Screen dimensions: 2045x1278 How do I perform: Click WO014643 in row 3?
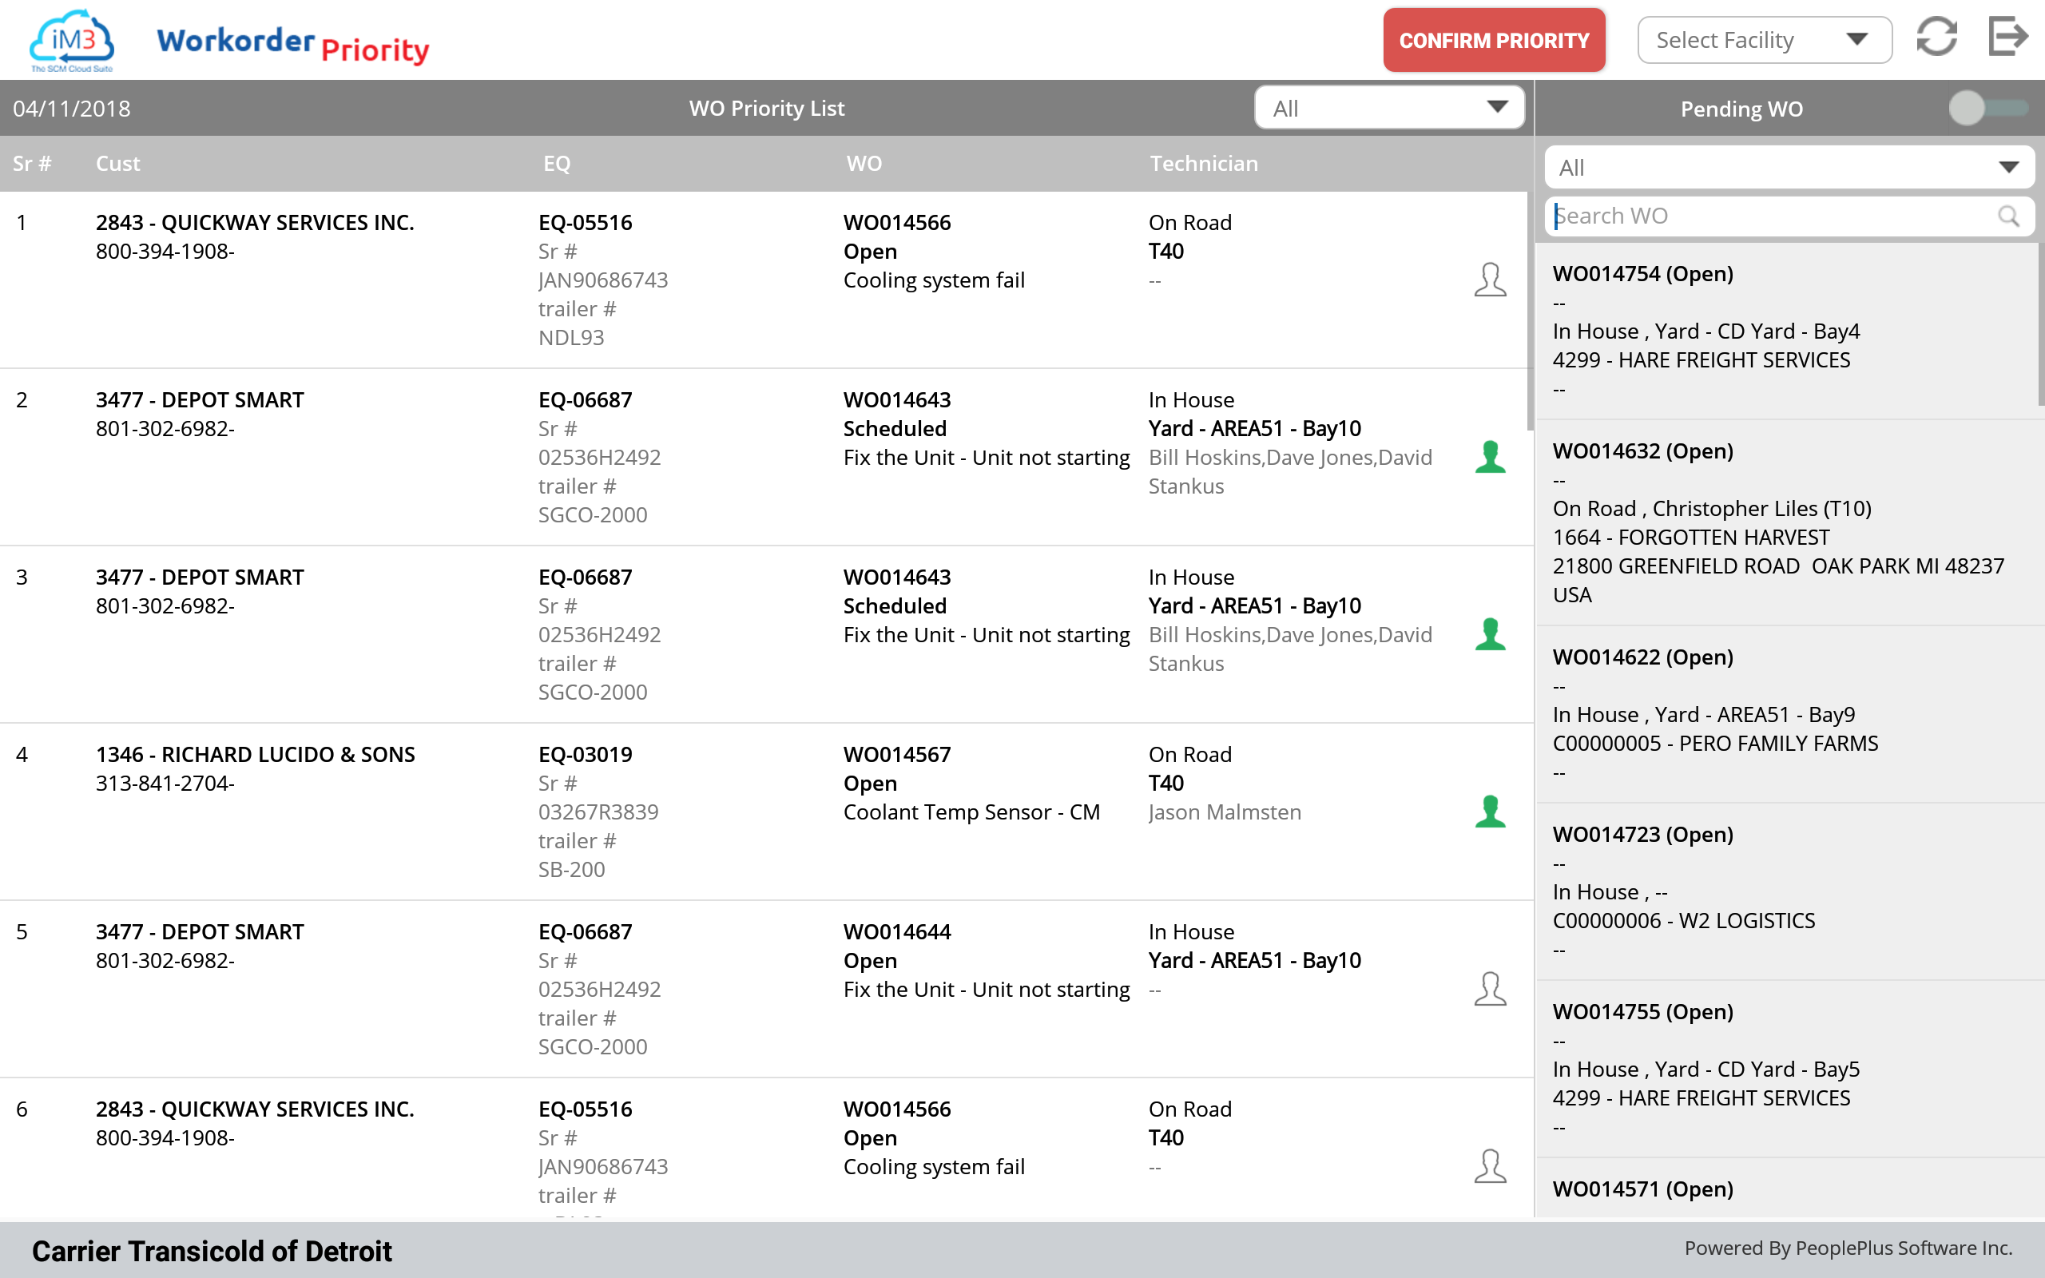click(896, 577)
